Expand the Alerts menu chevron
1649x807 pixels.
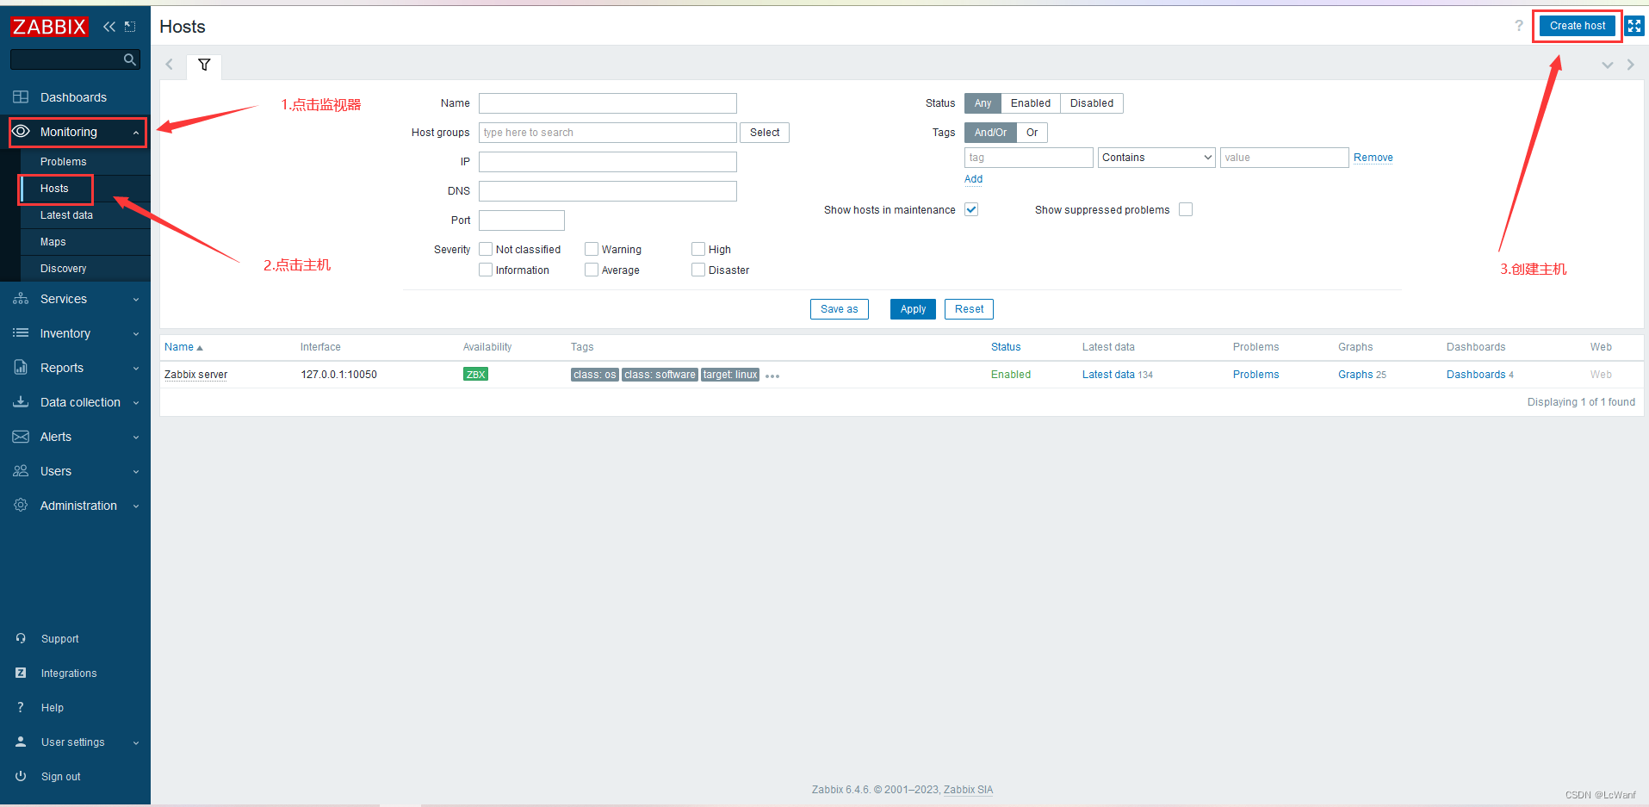click(136, 438)
